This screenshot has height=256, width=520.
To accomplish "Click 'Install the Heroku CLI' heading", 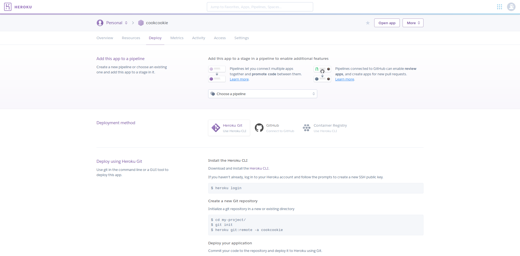I will click(x=228, y=161).
